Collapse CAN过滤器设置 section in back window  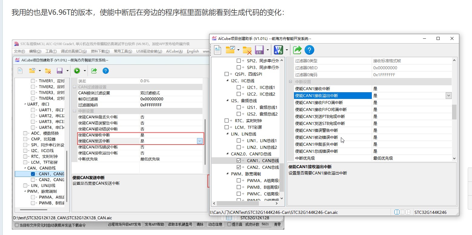(x=75, y=87)
